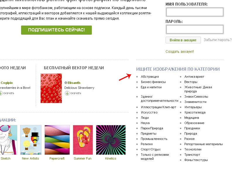The image size is (234, 176).
Task: Click the ПОДПИШИТЕСЬ СЕЙЧАС! button
Action: pyautogui.click(x=56, y=30)
